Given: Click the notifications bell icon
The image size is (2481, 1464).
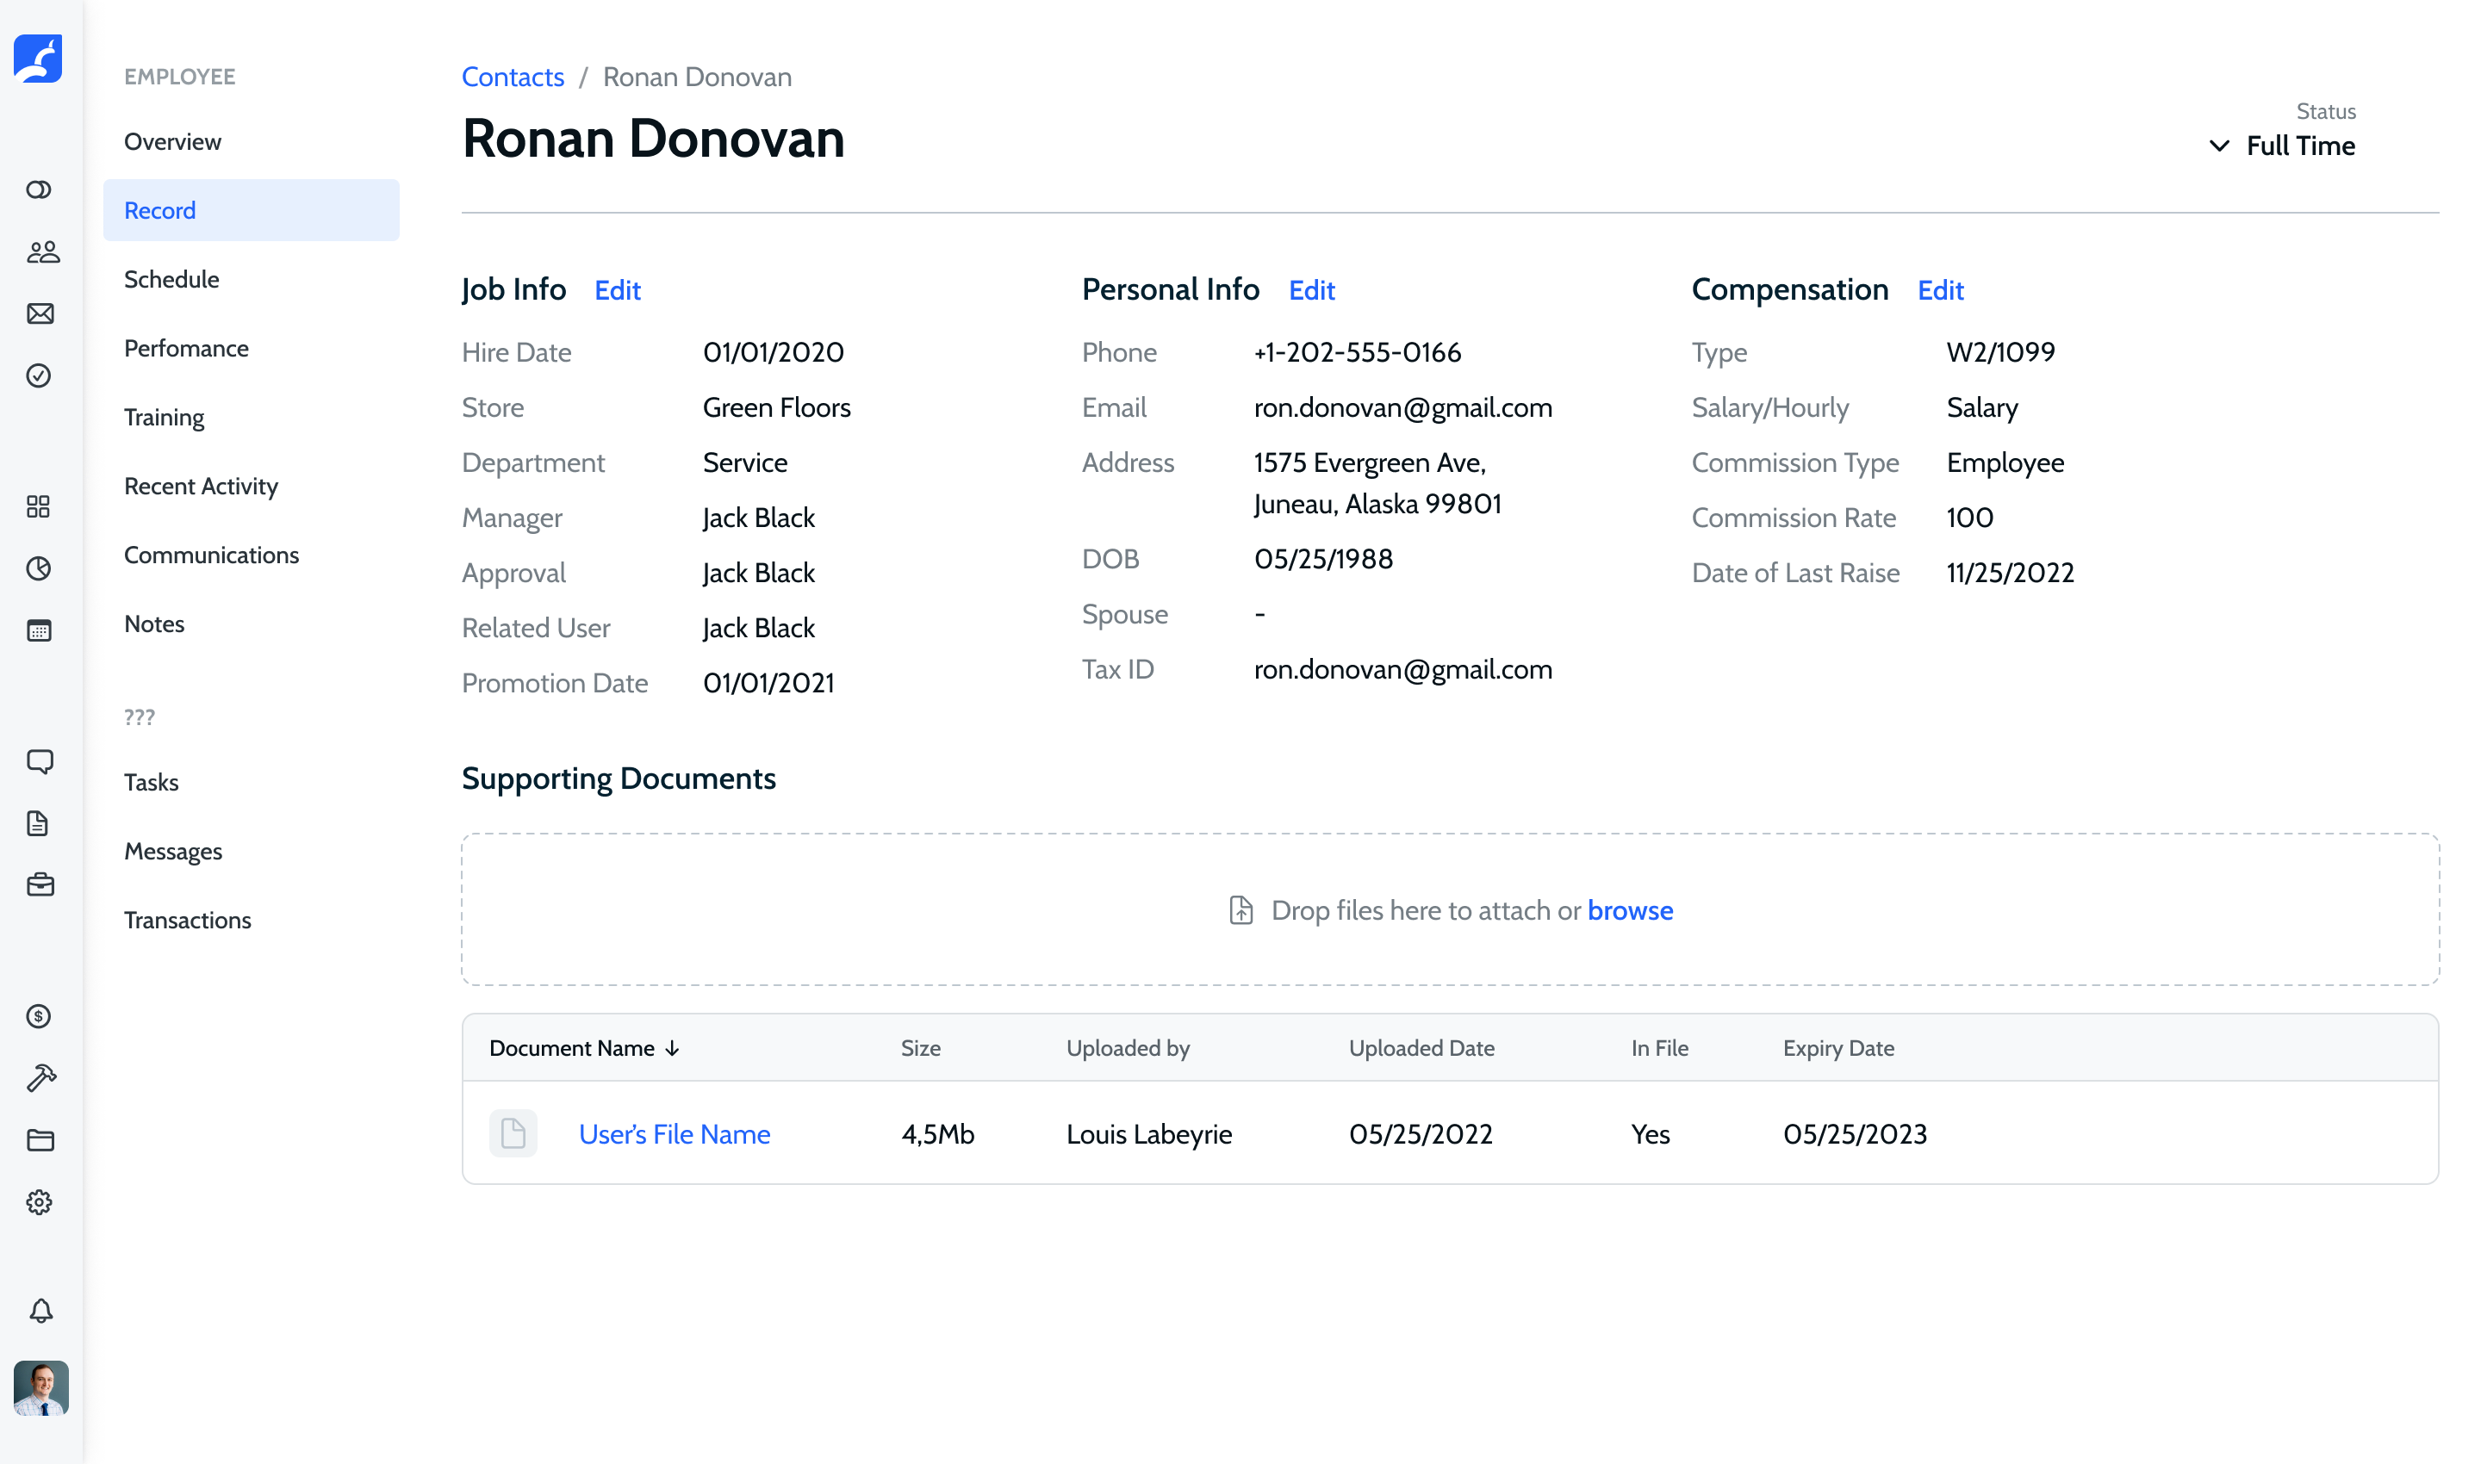Looking at the screenshot, I should point(40,1310).
